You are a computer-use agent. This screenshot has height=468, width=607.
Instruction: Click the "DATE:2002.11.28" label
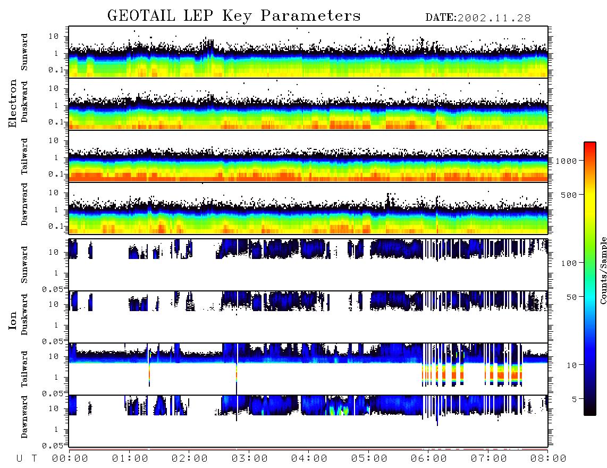[478, 18]
